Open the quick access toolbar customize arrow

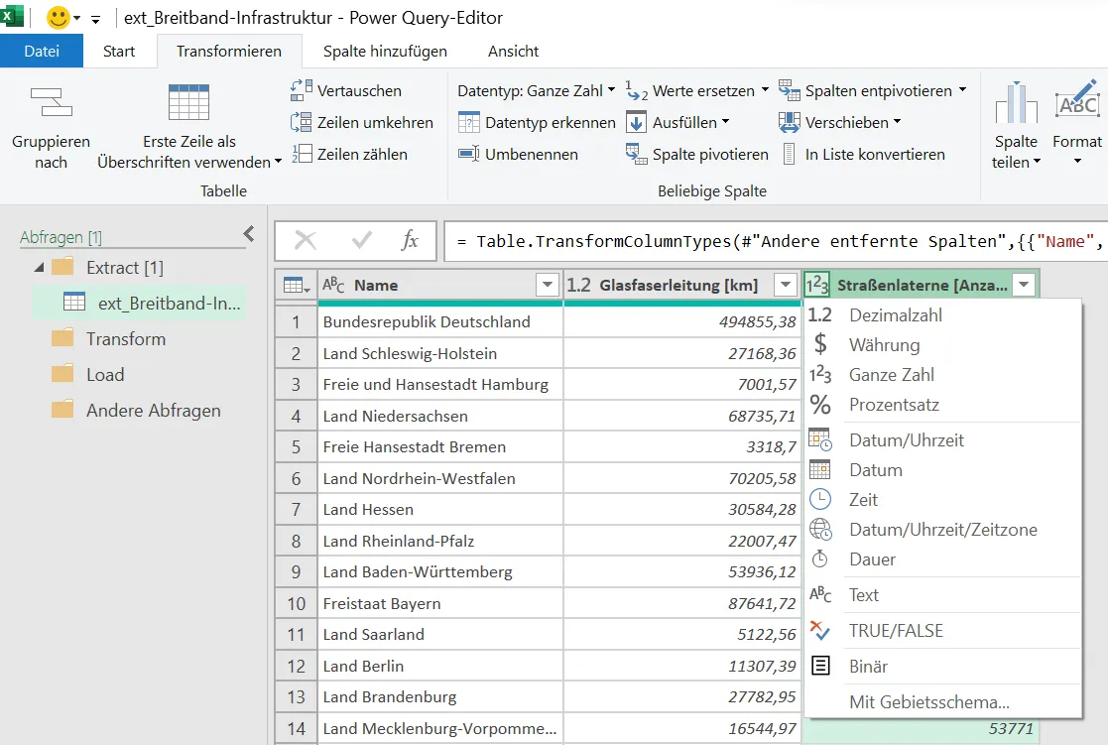[x=95, y=19]
